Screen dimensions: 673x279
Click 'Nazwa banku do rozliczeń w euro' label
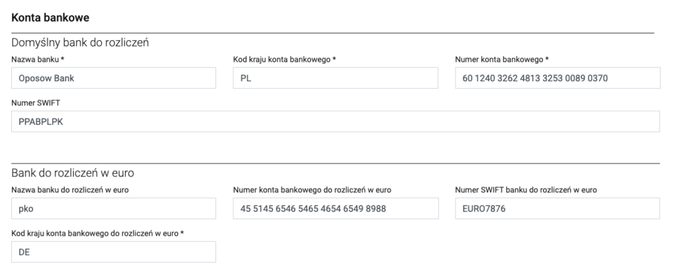69,190
